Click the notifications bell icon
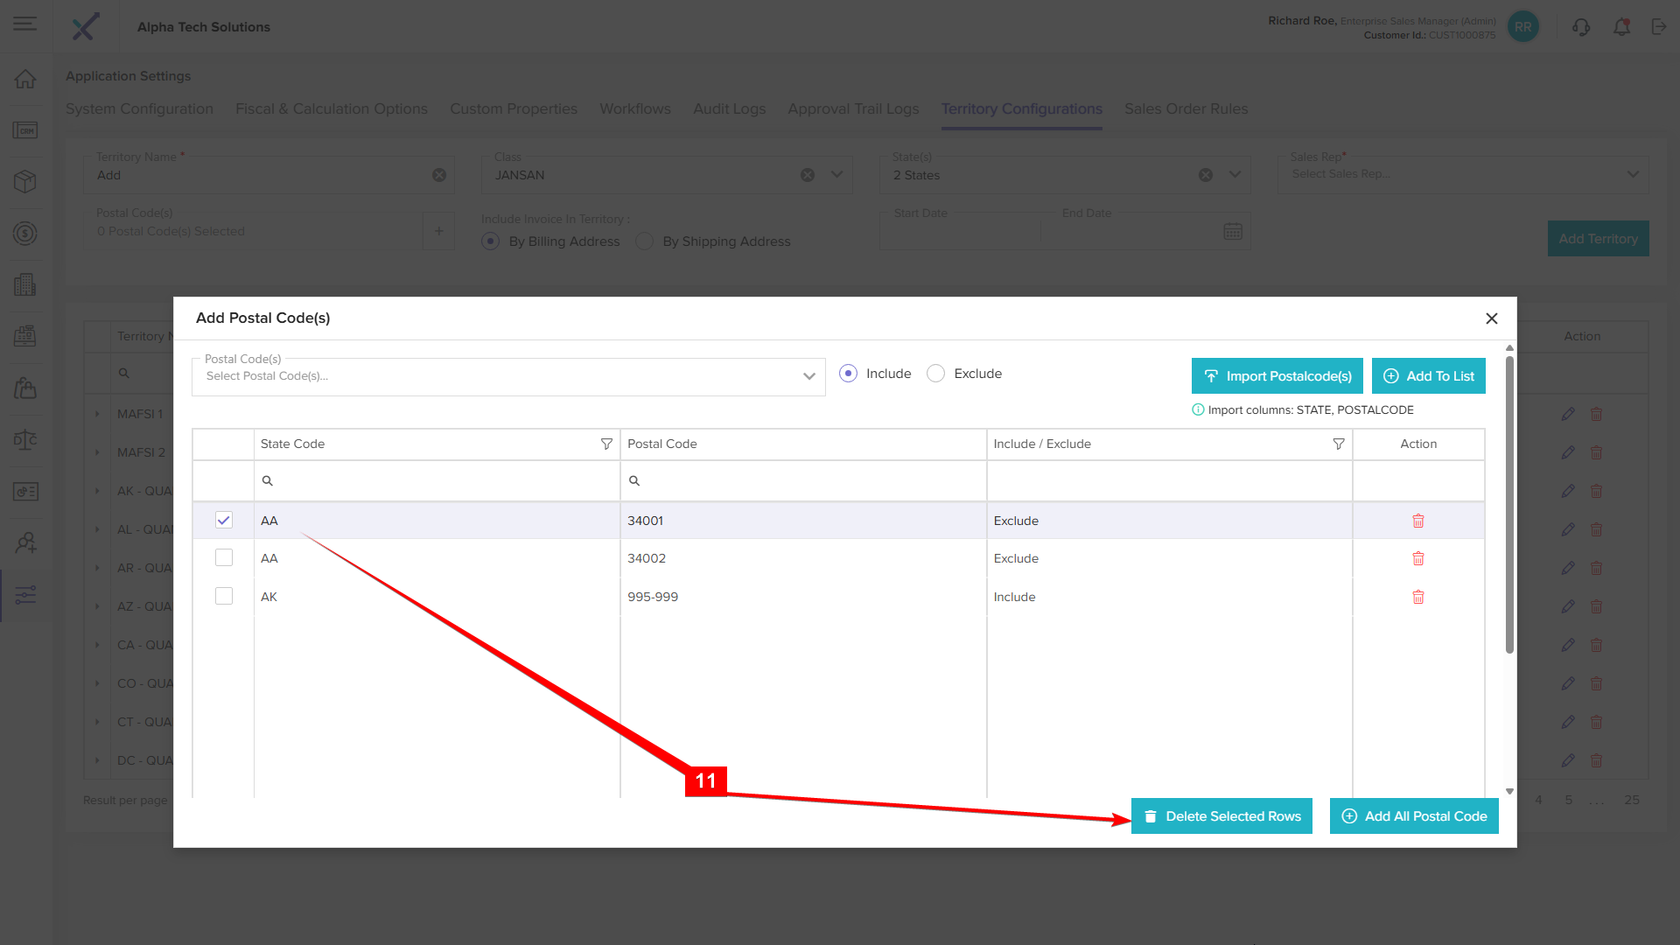This screenshot has width=1680, height=945. tap(1621, 27)
